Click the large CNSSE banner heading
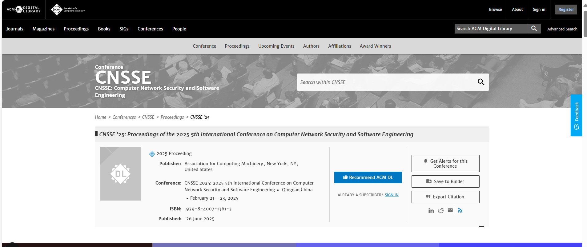 (123, 77)
